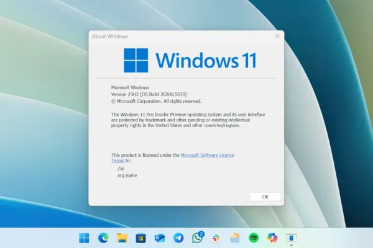Open the cupcake app icon in taskbar

235,238
